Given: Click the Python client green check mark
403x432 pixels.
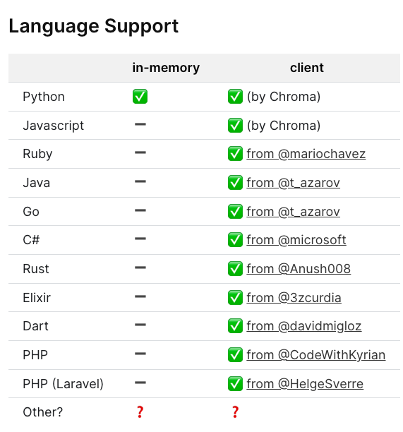Looking at the screenshot, I should coord(235,97).
